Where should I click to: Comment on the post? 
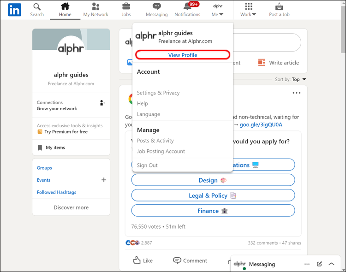[x=190, y=260]
